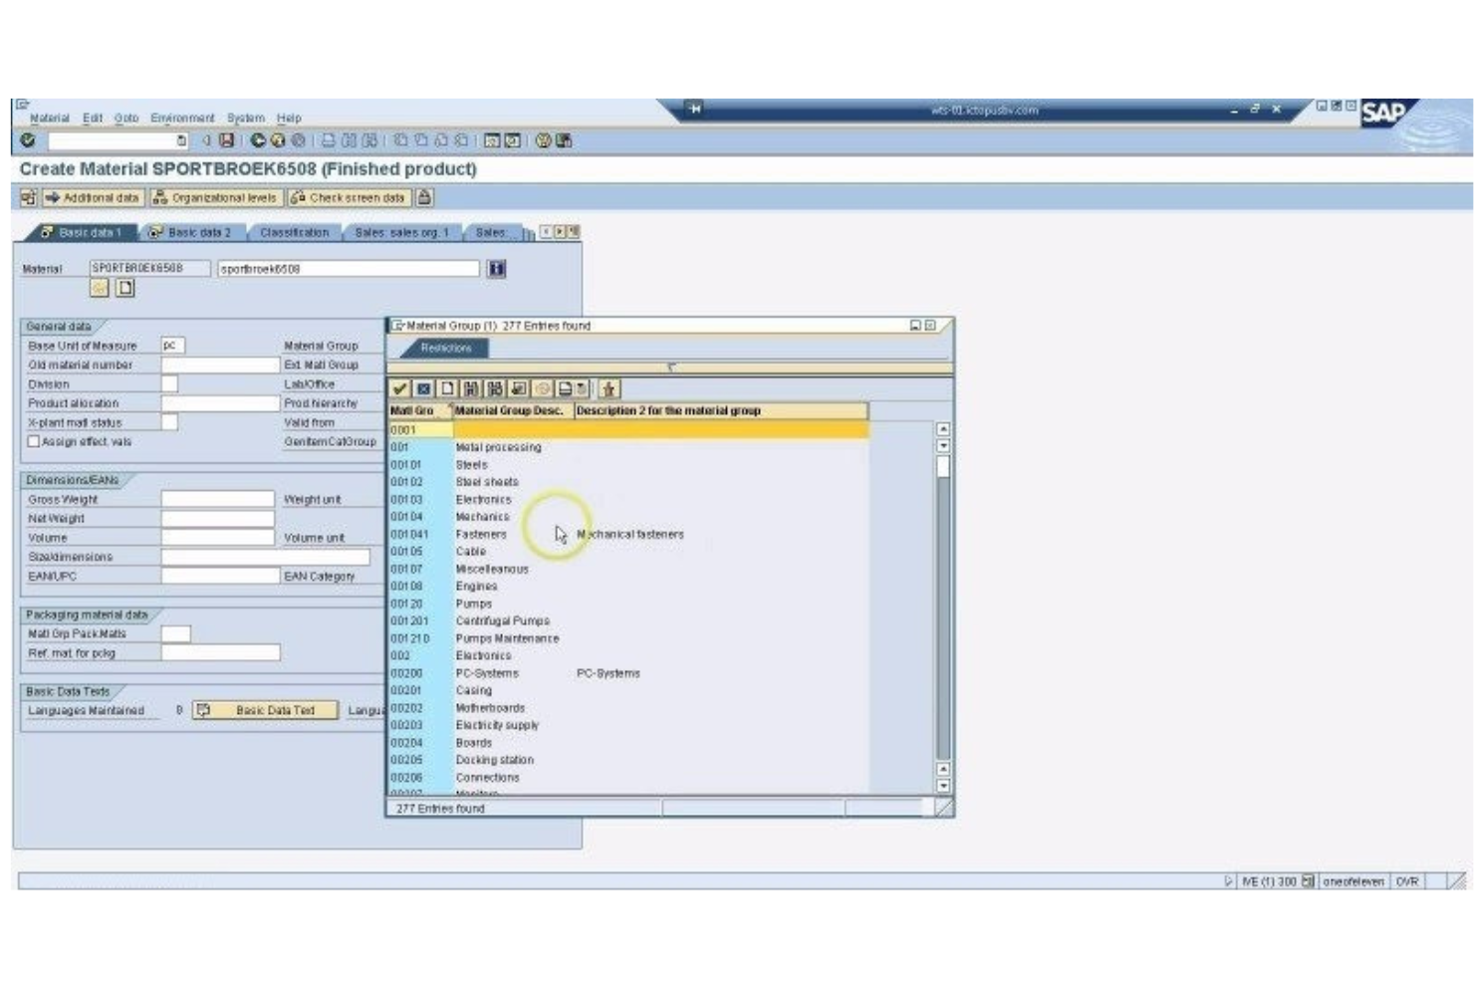Click the material description field sportbroek6508
1474x983 pixels.
(x=348, y=268)
